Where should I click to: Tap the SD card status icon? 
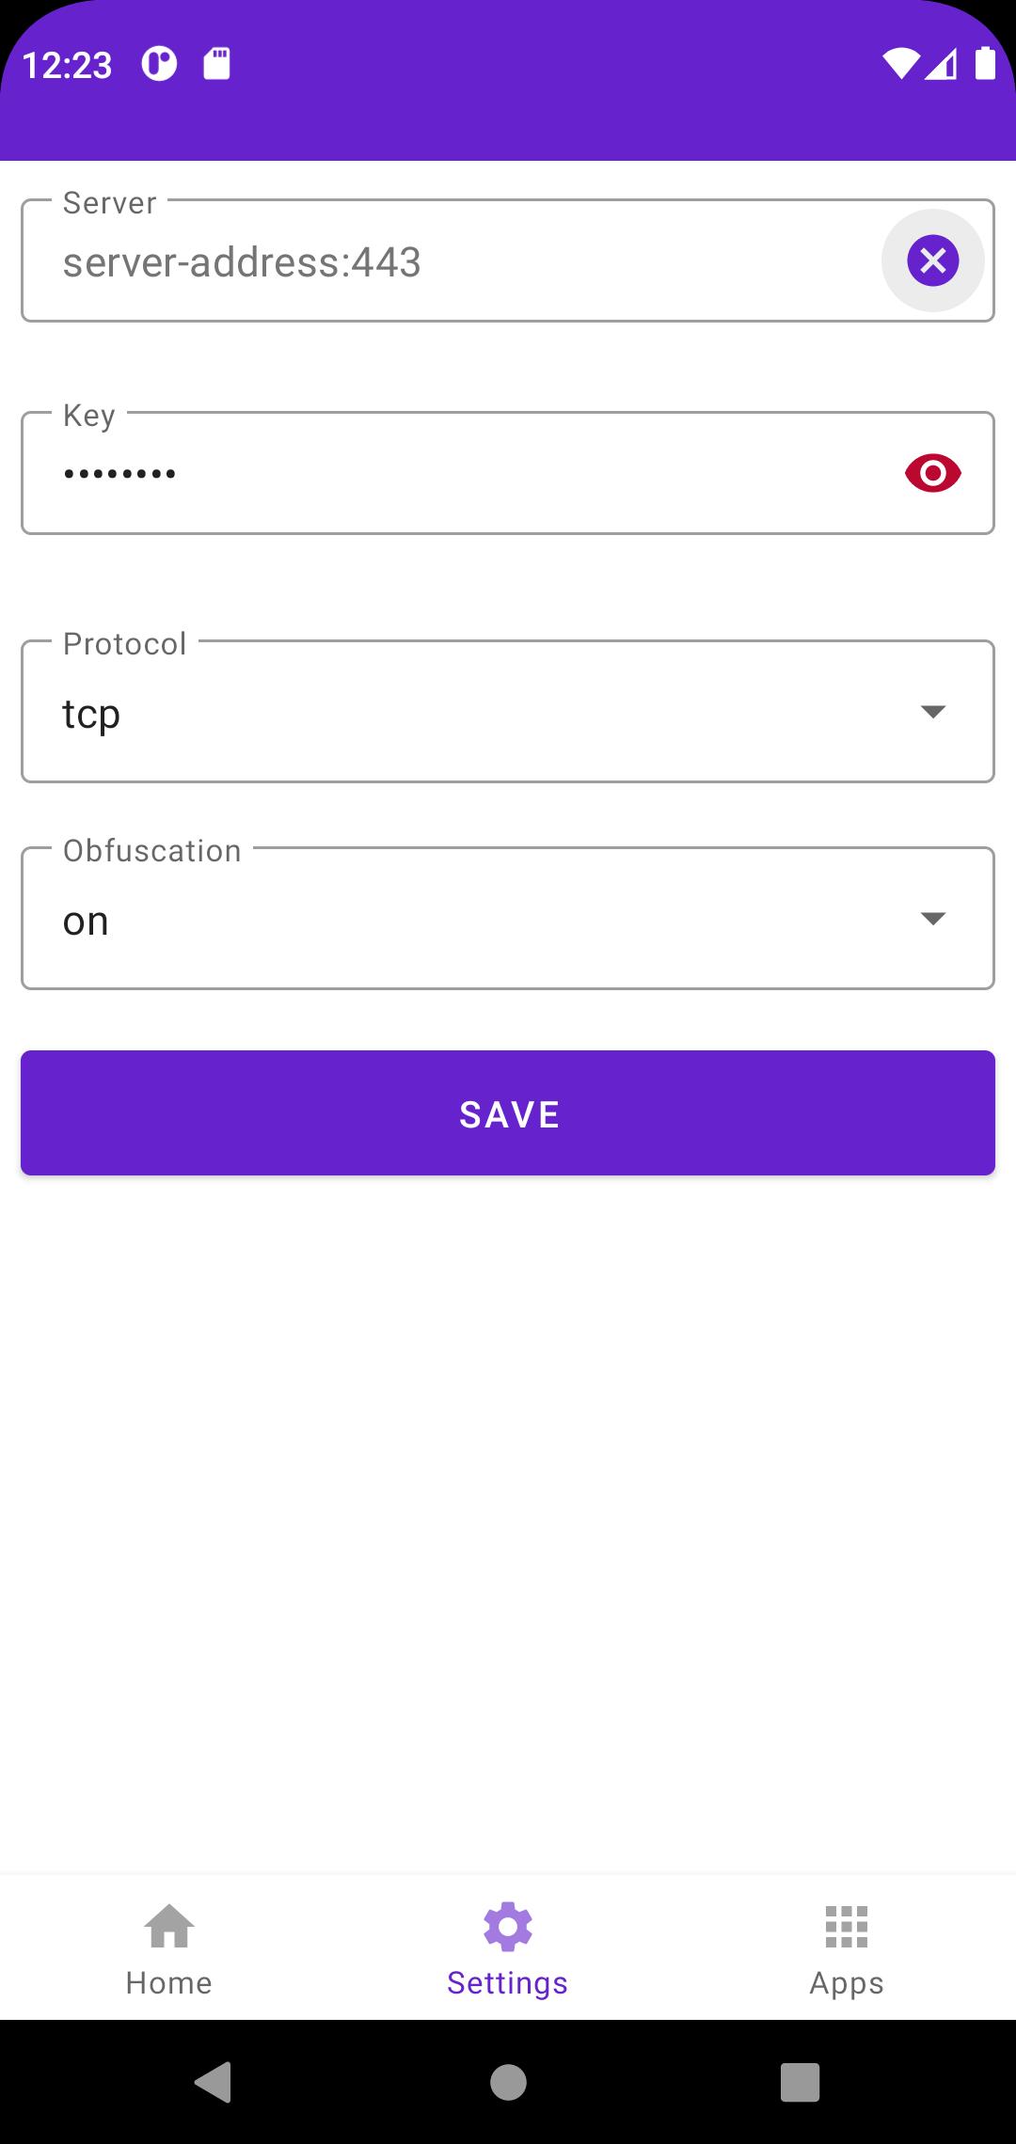click(217, 64)
